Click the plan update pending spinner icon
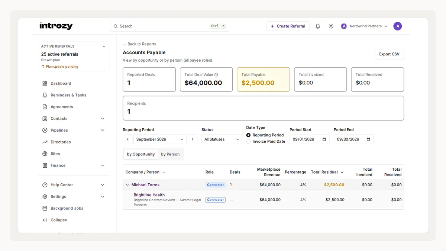This screenshot has height=251, width=446. (x=43, y=67)
